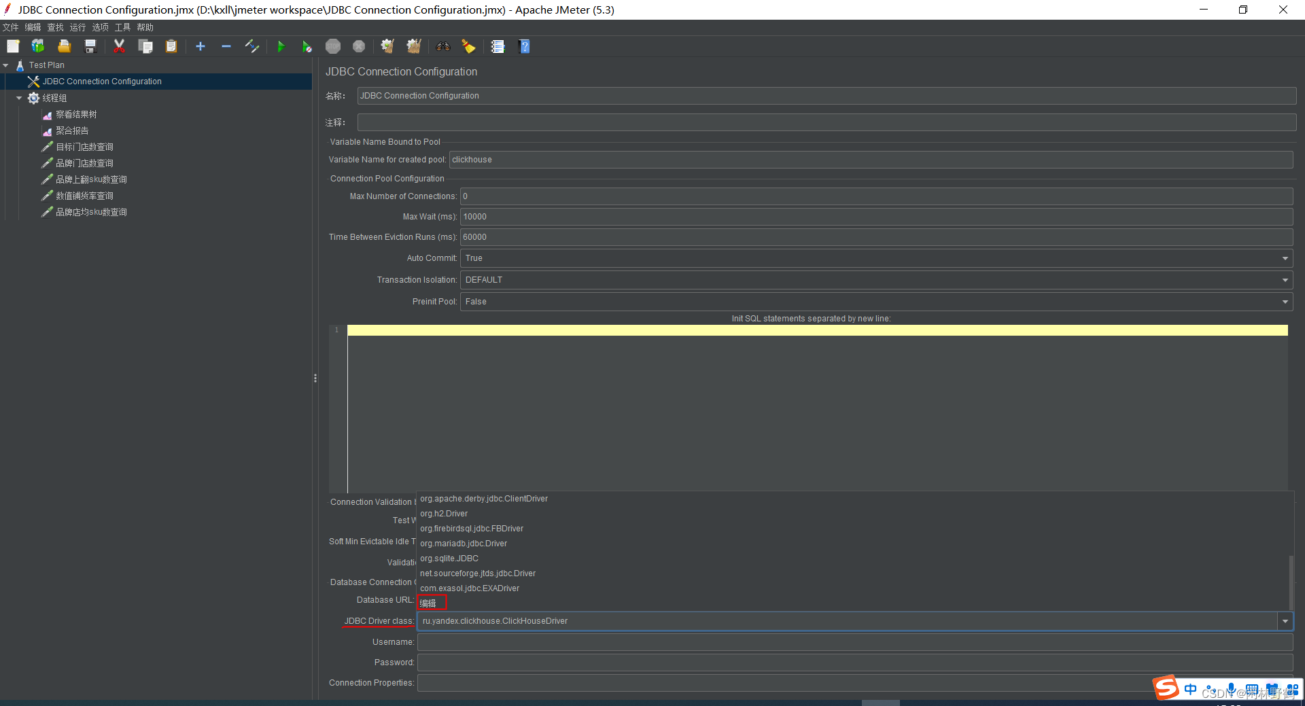Open the 选项 menu

pos(101,27)
